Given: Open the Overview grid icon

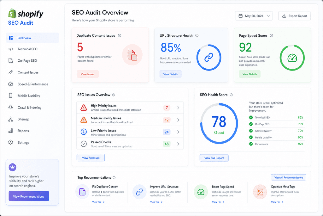Looking at the screenshot, I should tap(11, 38).
